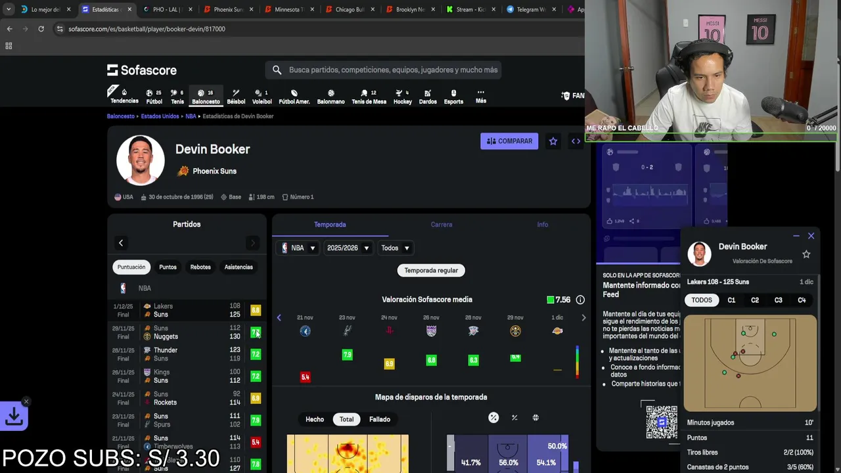The height and width of the screenshot is (473, 841).
Task: Open the NBA league dropdown
Action: 299,248
